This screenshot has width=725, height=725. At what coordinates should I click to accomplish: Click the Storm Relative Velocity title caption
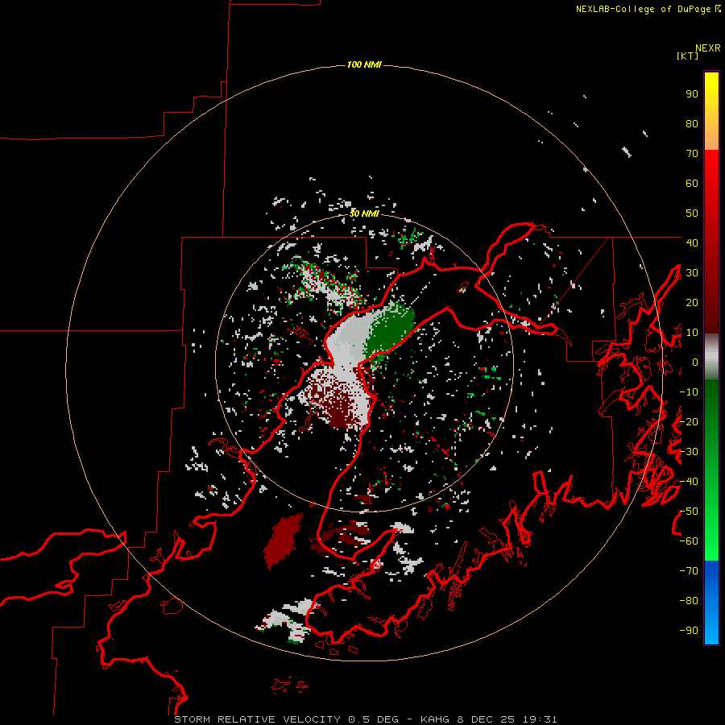(365, 719)
